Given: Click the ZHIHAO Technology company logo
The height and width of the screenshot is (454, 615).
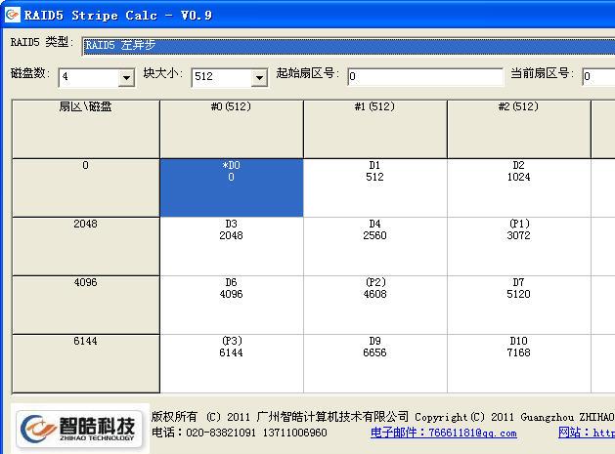Looking at the screenshot, I should point(80,429).
